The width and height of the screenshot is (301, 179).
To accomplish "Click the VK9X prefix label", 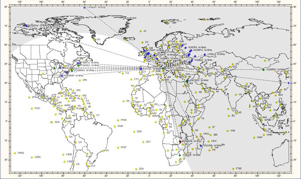I will (x=269, y=135).
